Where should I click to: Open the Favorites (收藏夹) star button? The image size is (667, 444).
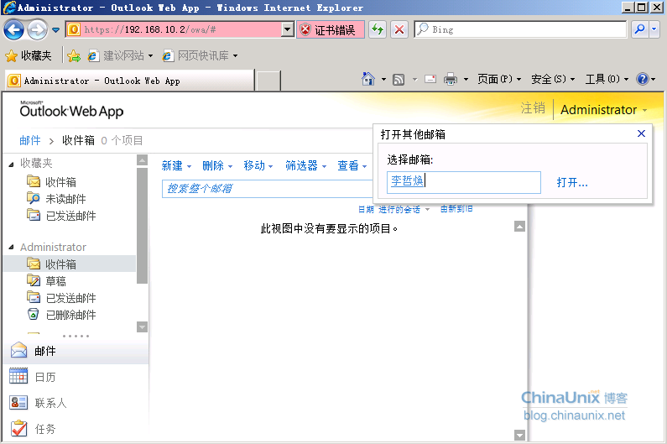[28, 55]
